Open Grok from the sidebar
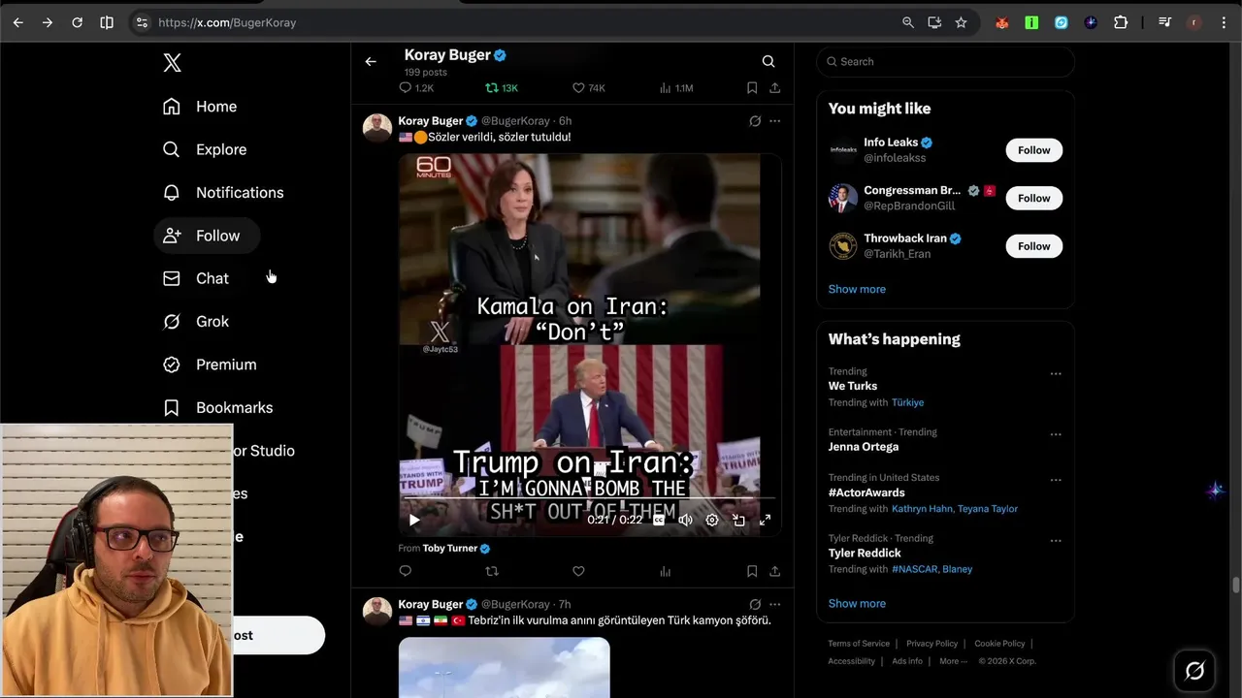This screenshot has height=698, width=1242. [196, 322]
